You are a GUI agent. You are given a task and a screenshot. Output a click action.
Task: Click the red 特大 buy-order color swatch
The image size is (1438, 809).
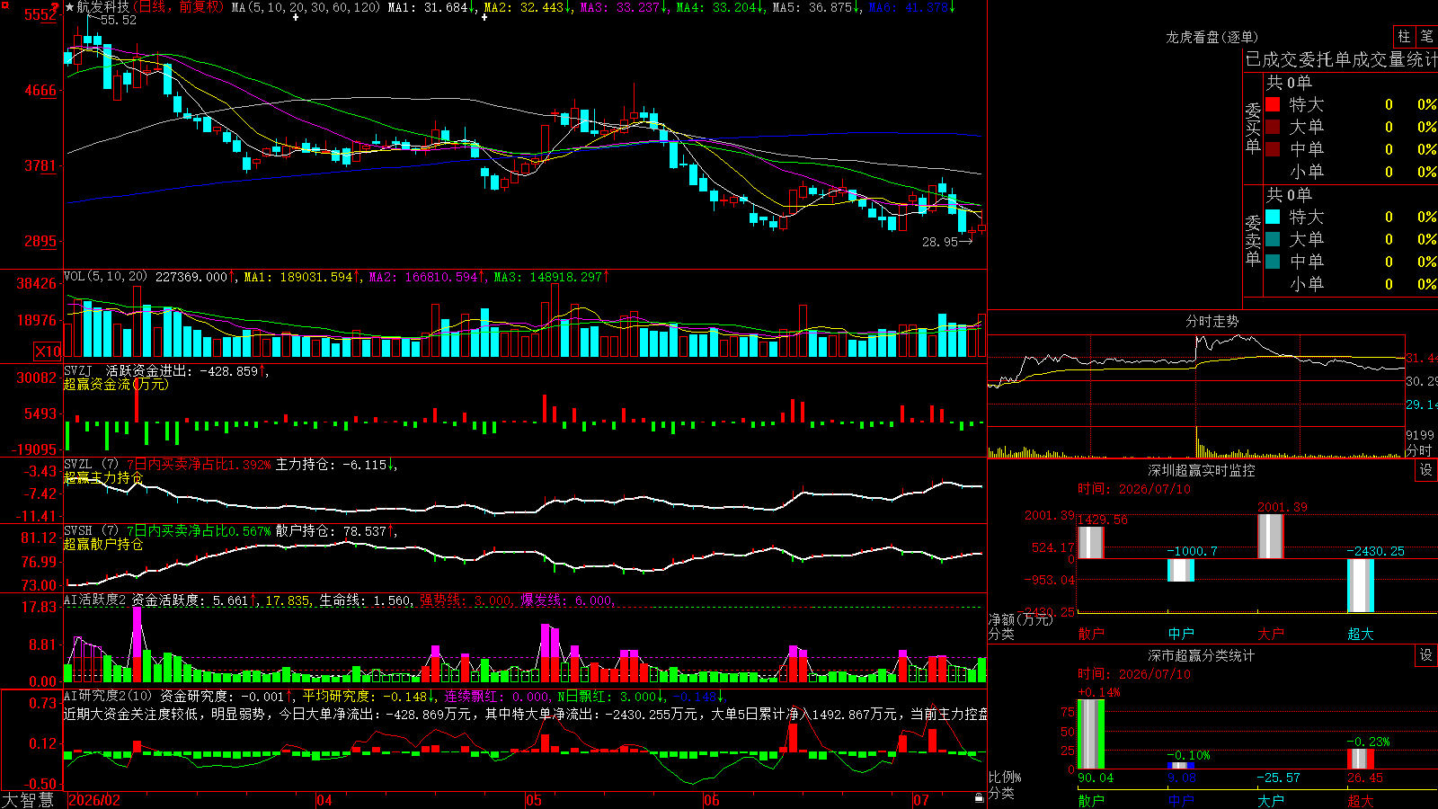coord(1273,104)
